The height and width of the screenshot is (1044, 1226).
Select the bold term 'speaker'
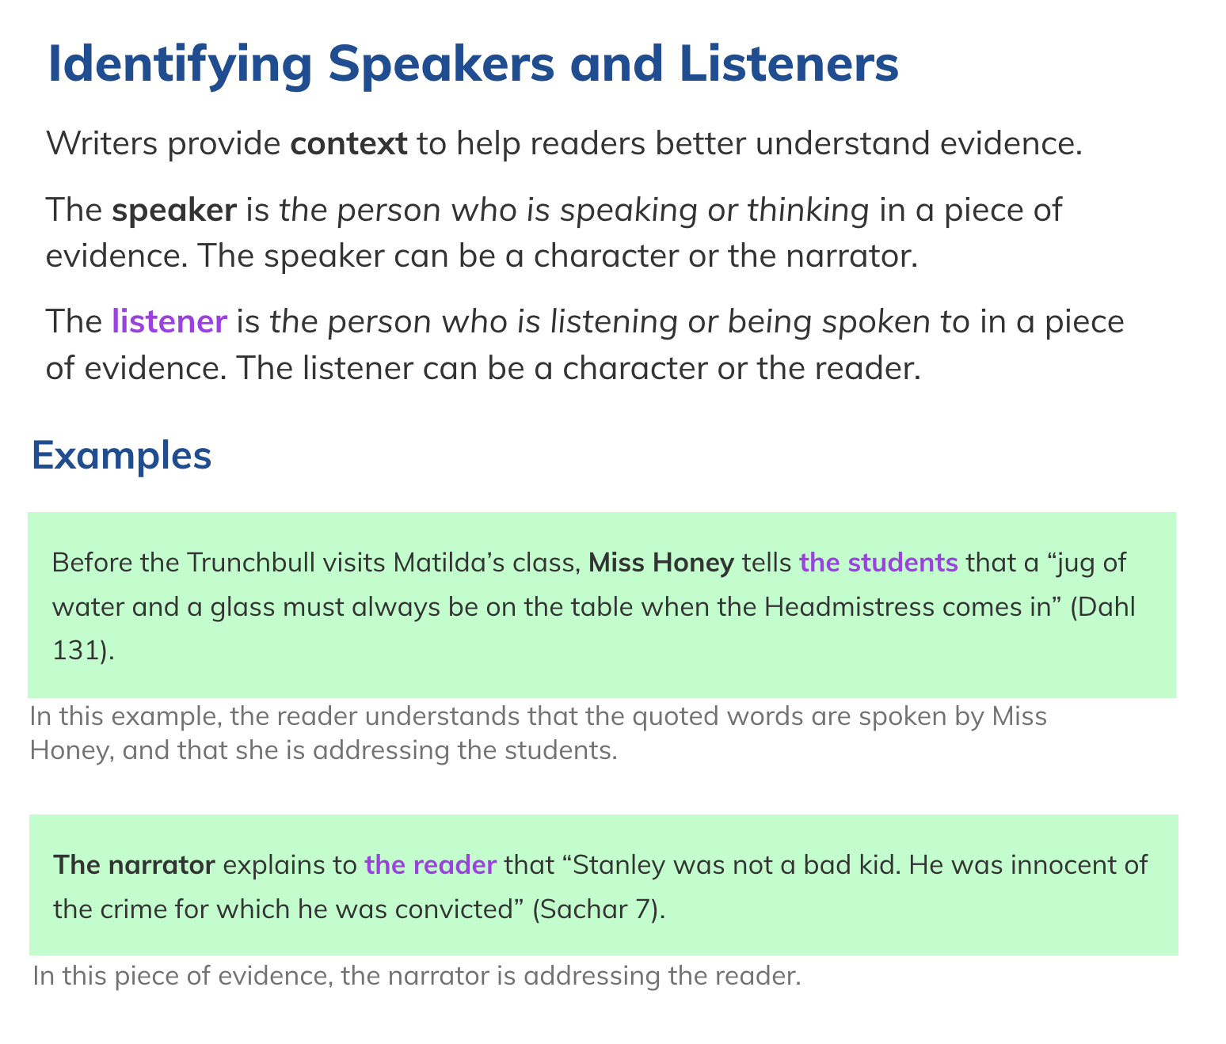pyautogui.click(x=174, y=211)
